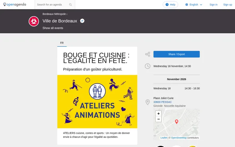Show all events of this agenda

[53, 28]
